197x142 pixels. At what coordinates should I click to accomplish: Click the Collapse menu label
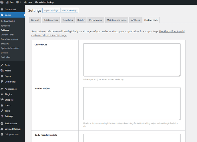coord(11,134)
